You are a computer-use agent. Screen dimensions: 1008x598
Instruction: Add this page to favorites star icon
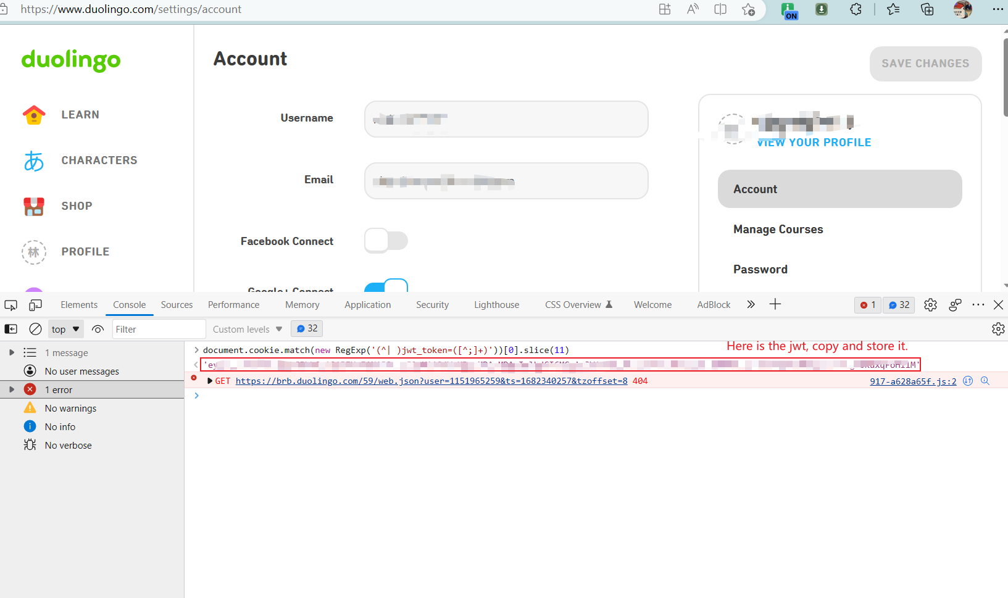(748, 9)
